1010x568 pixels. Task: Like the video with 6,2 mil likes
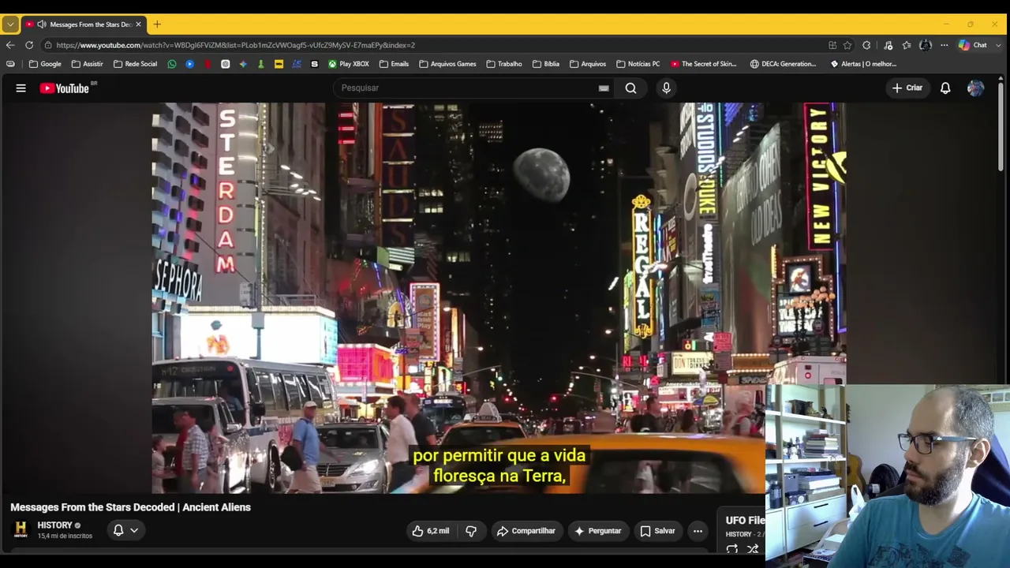pyautogui.click(x=430, y=531)
